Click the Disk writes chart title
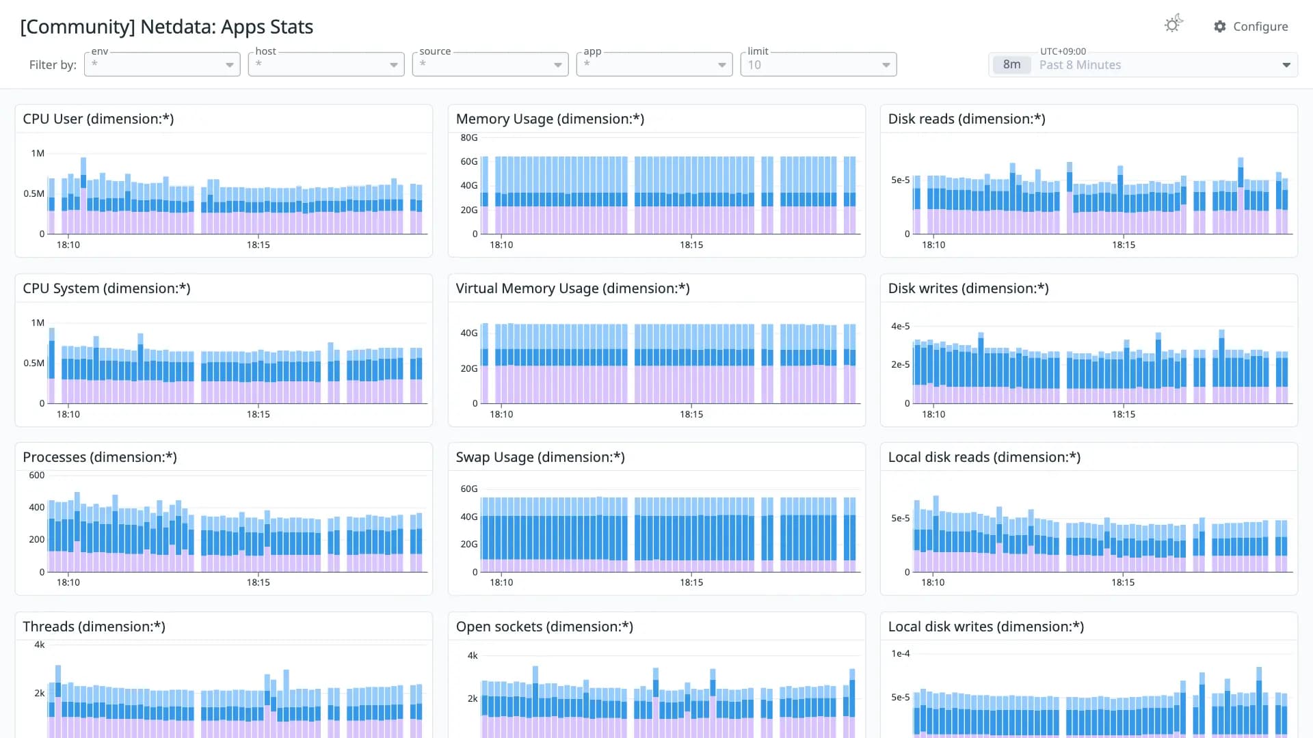This screenshot has height=738, width=1313. [x=968, y=288]
